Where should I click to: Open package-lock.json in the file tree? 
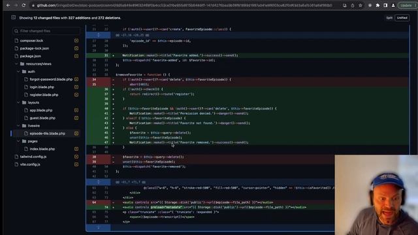35,48
